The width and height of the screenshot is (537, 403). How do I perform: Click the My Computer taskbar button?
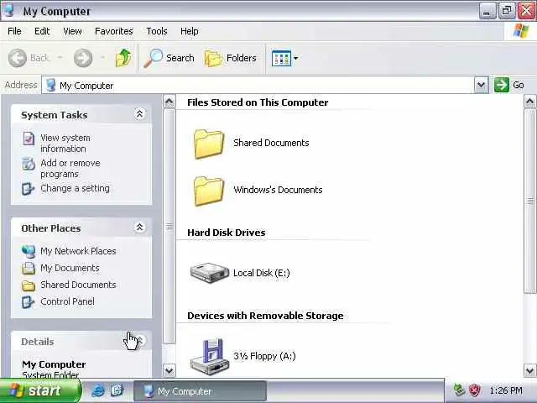point(200,391)
